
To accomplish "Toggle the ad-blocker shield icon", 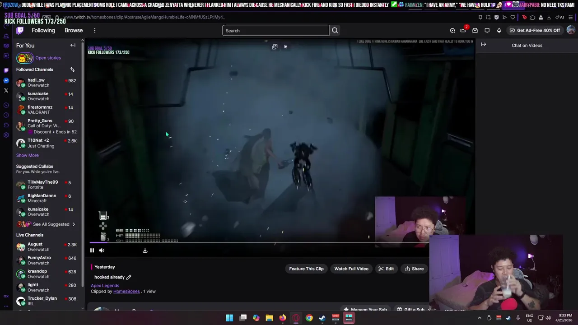I will [496, 17].
